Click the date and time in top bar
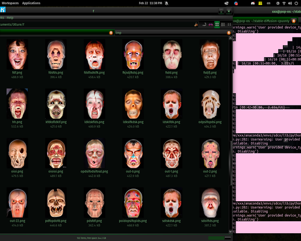Image resolution: width=301 pixels, height=241 pixels. [150, 3]
